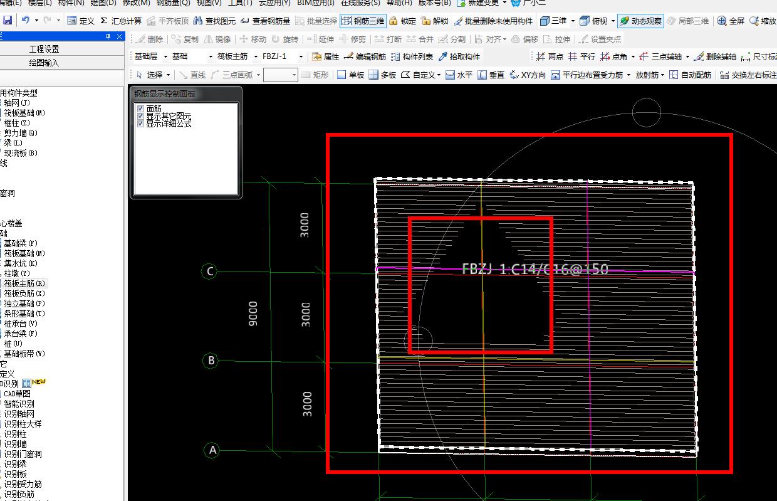
Task: Click 自动配筋 auto reinforcement tool
Action: click(691, 75)
